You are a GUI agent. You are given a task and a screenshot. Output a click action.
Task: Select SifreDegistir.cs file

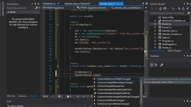(169, 44)
